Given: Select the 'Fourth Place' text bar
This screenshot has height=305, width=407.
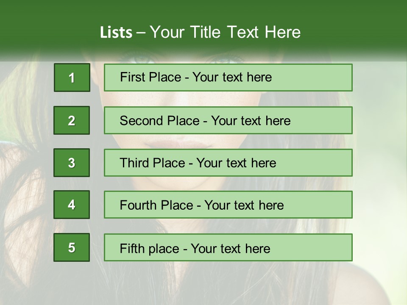Looking at the screenshot, I should click(228, 205).
